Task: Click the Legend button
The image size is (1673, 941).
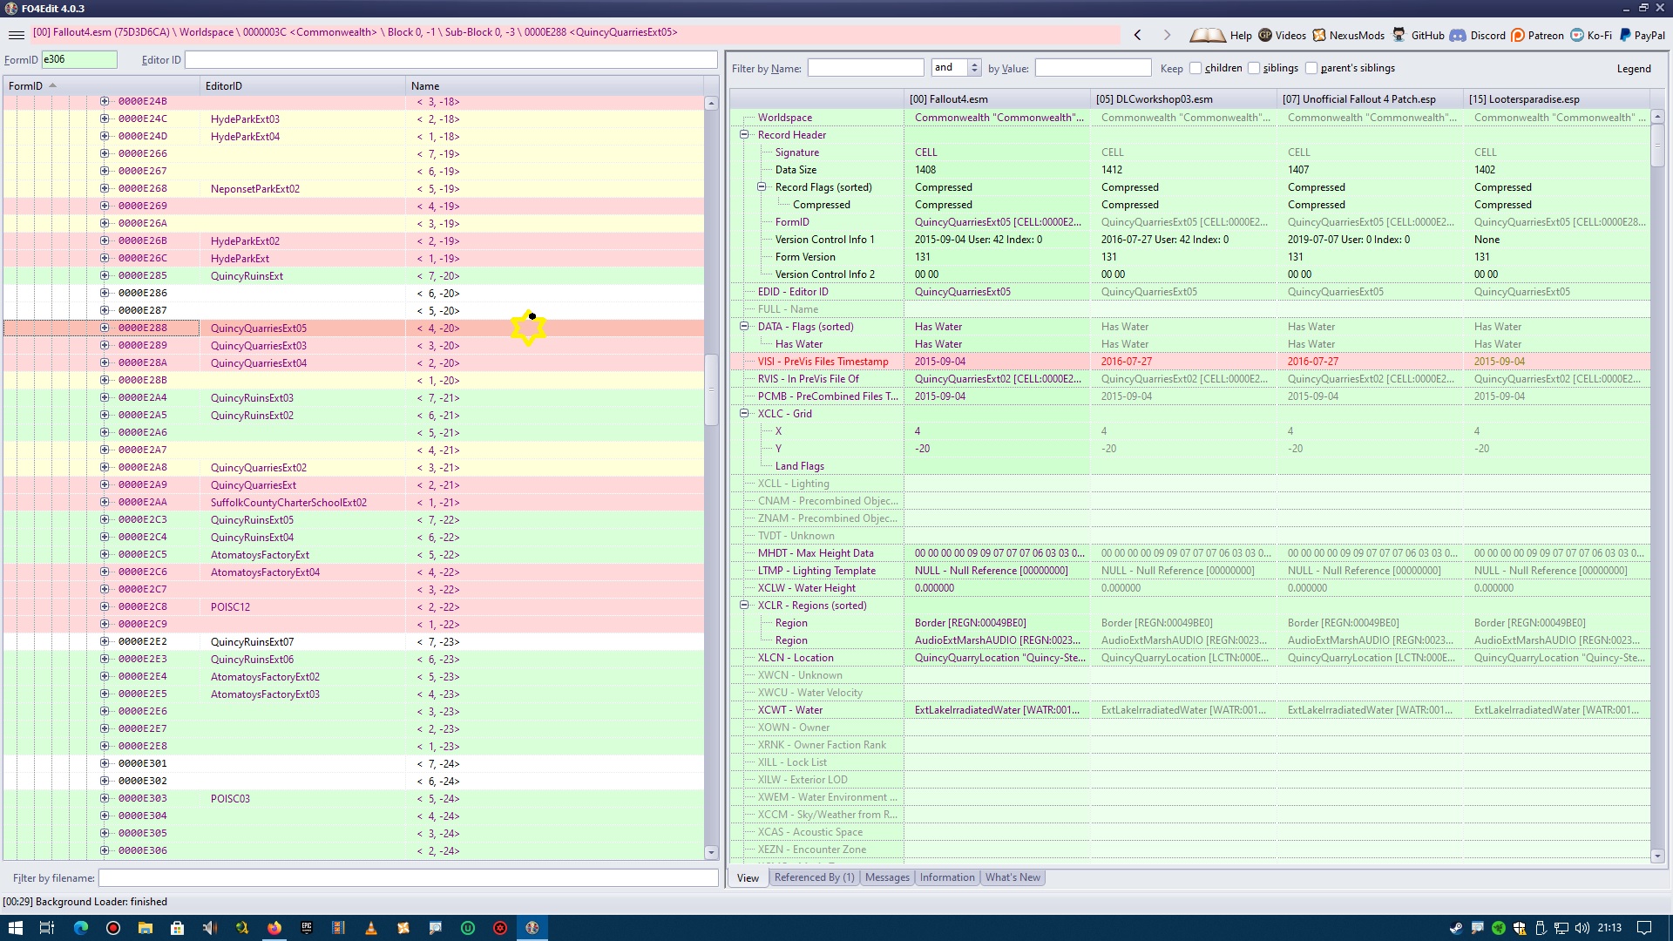Action: (x=1633, y=68)
